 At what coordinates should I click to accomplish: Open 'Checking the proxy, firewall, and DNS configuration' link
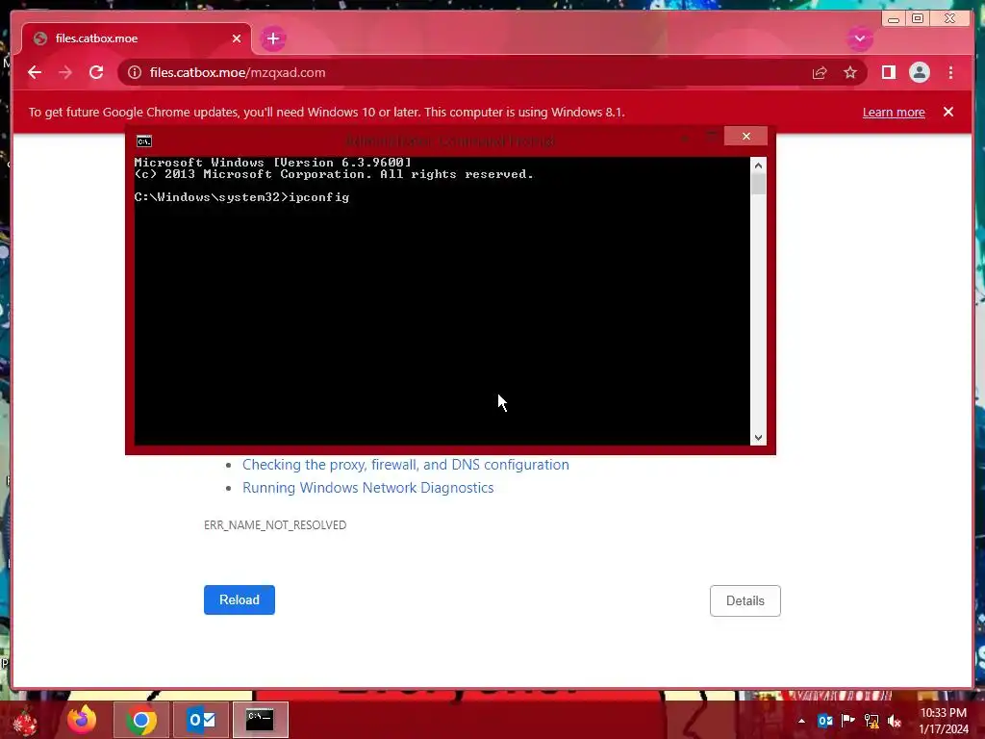[406, 465]
